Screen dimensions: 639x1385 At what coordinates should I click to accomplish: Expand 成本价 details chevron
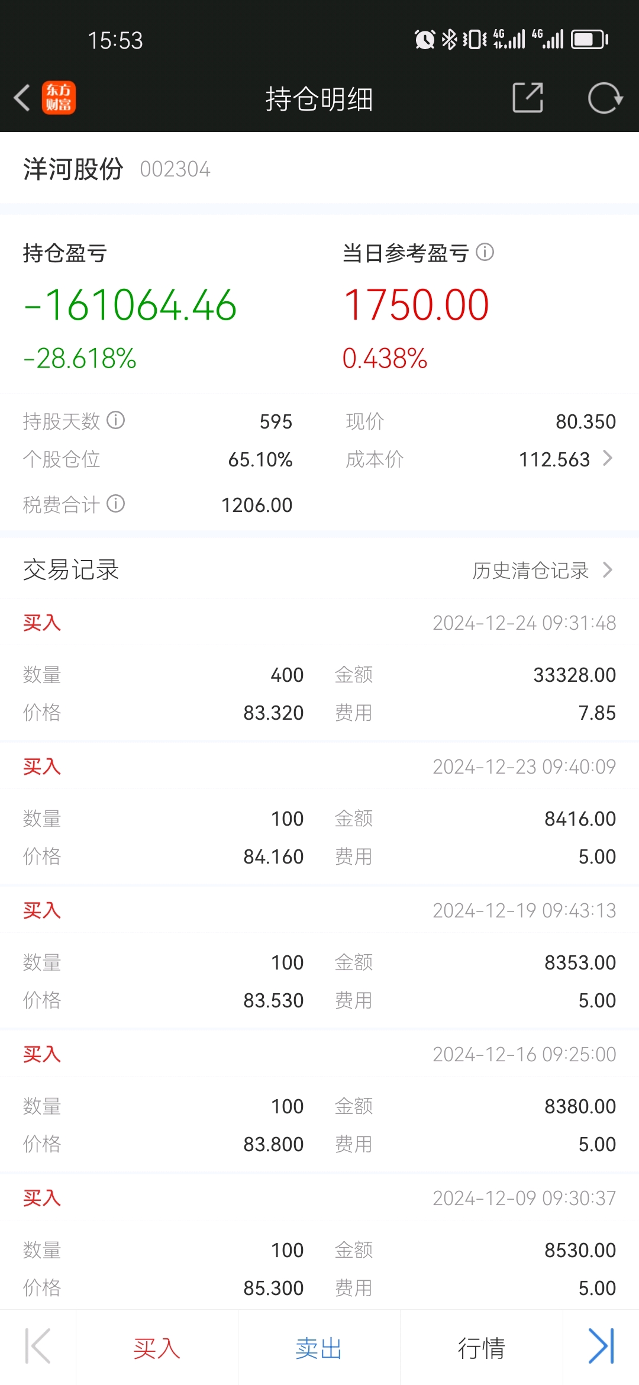[608, 458]
